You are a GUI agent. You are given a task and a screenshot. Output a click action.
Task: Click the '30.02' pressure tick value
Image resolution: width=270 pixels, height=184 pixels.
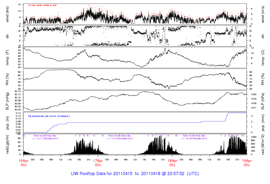coord(18,110)
